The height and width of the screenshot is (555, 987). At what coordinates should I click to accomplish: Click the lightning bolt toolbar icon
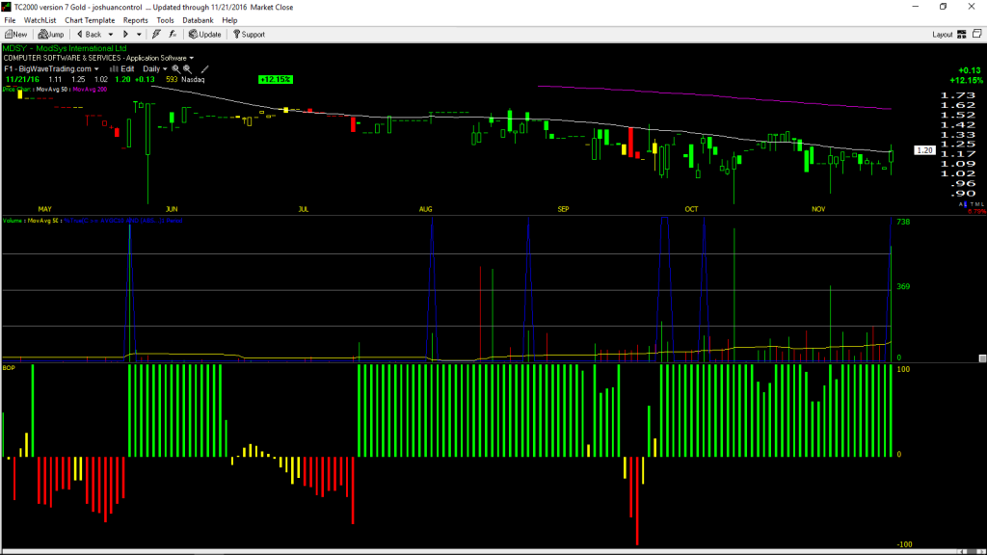pos(156,35)
